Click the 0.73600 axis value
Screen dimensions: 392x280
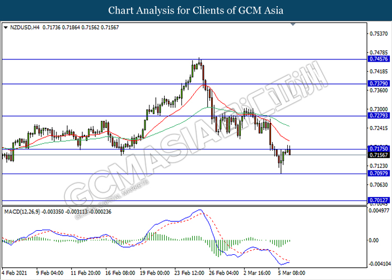[x=379, y=90]
